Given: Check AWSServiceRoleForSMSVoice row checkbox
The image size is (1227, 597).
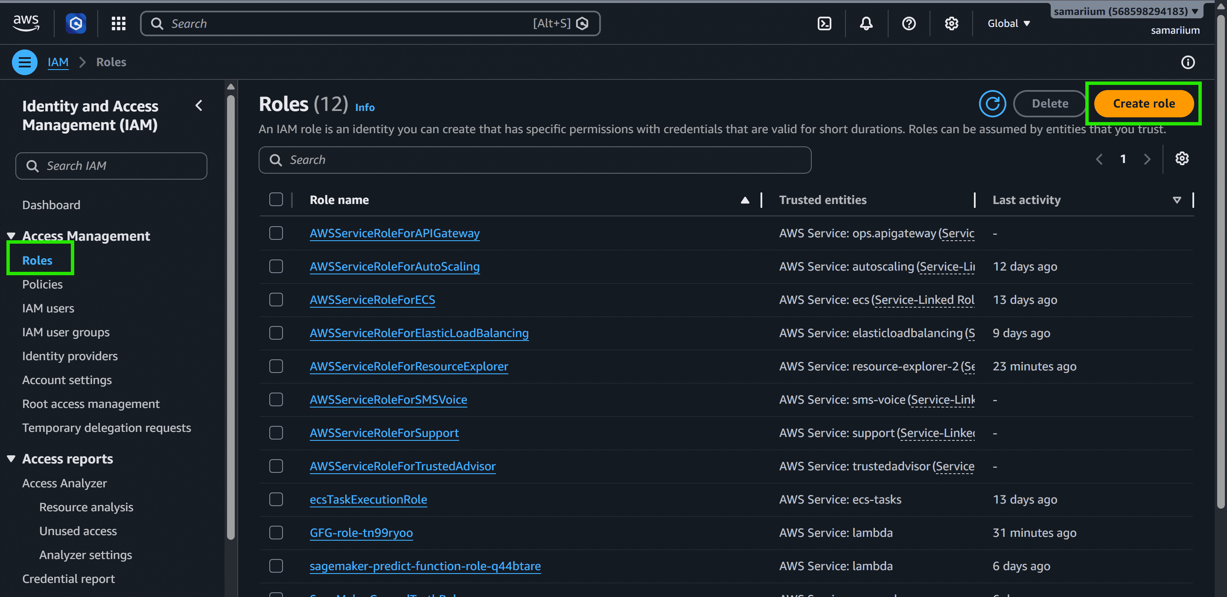Looking at the screenshot, I should 276,399.
